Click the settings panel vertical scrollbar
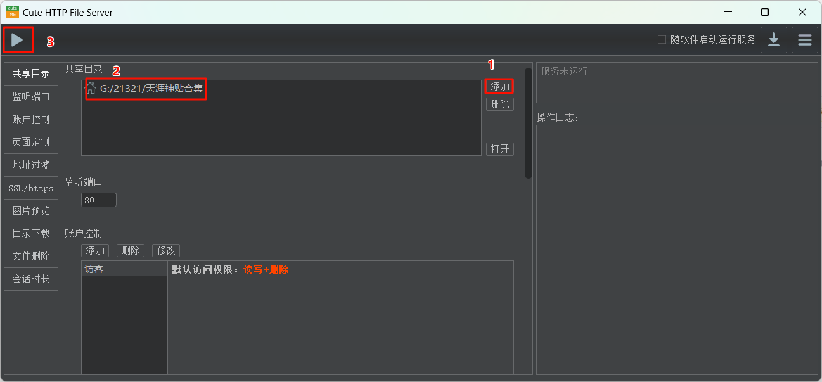 pyautogui.click(x=529, y=124)
